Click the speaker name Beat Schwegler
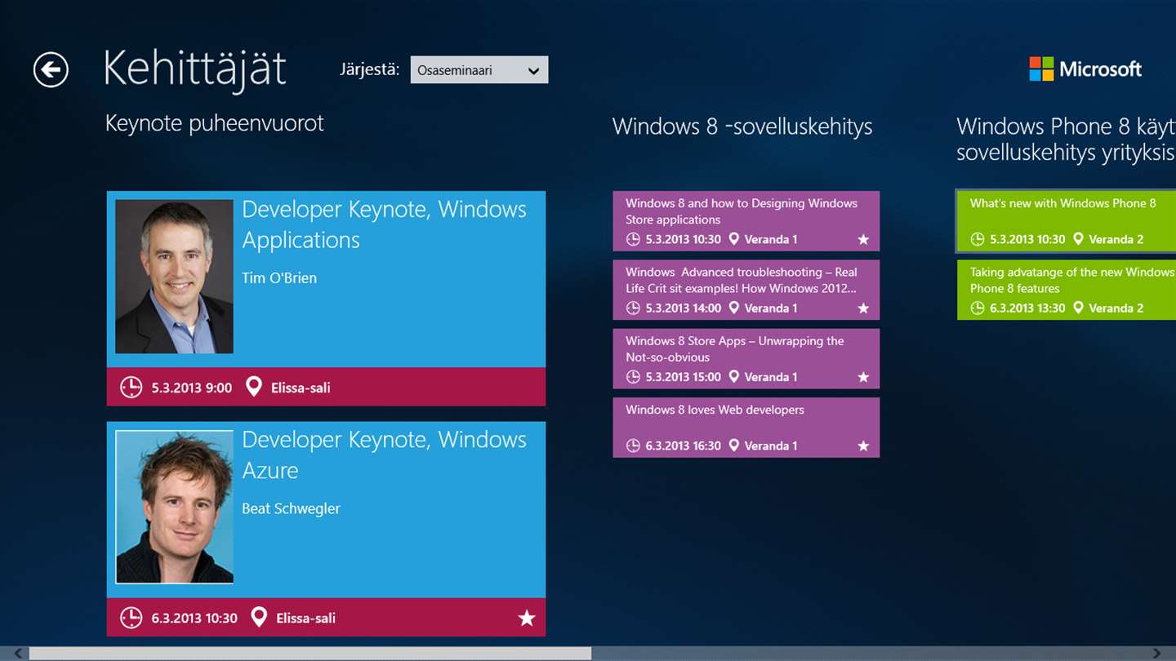 291,508
